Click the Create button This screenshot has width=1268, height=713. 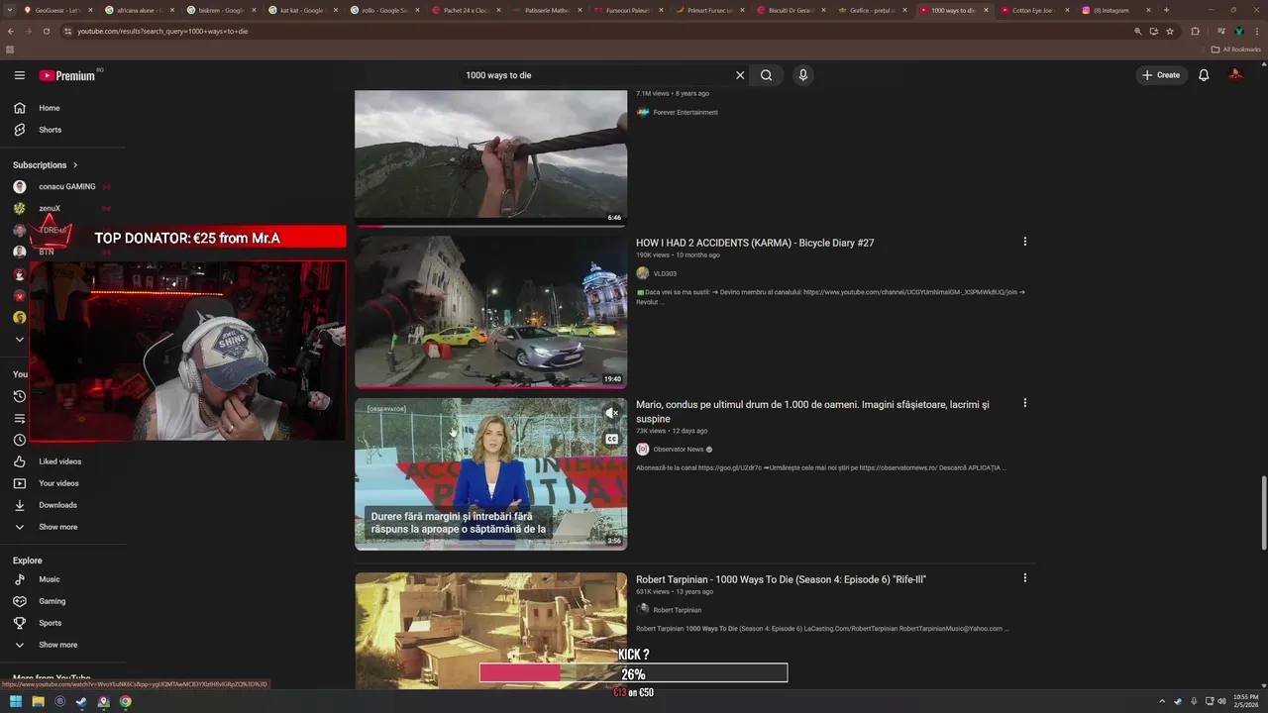[1161, 75]
